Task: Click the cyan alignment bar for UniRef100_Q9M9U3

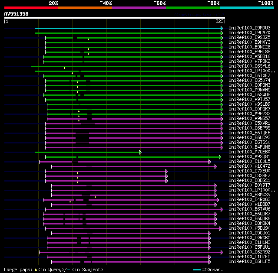Action: pos(128,28)
